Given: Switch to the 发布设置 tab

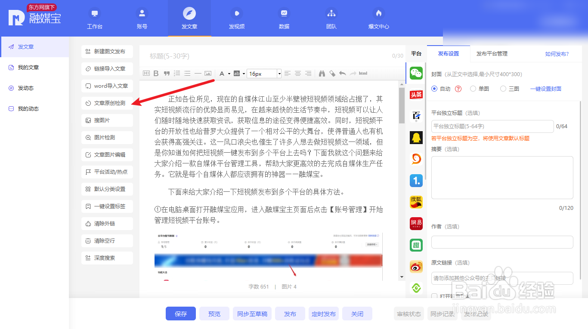Looking at the screenshot, I should [x=449, y=54].
